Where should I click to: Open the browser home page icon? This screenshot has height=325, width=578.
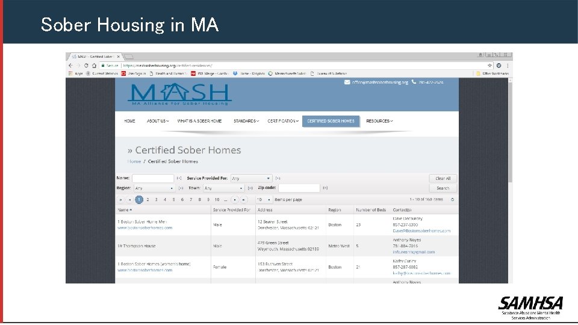tap(94, 66)
